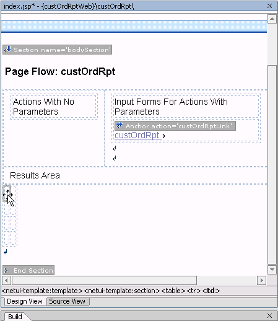The width and height of the screenshot is (278, 321).
Task: Close the Build panel
Action: pos(269,315)
